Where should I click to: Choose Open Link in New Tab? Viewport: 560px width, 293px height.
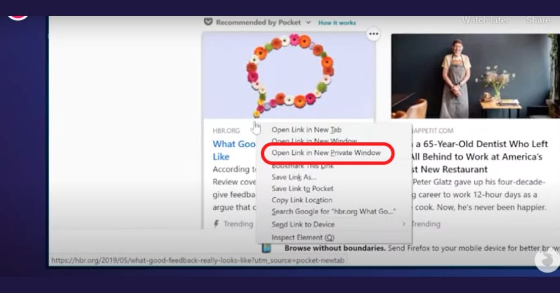306,130
